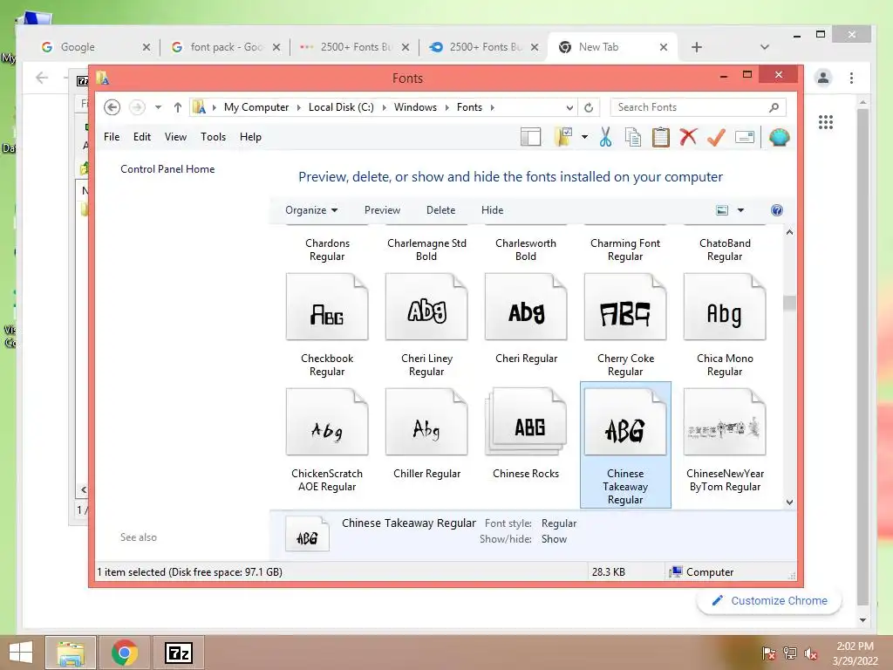
Task: Click the Hide font button
Action: click(x=492, y=210)
